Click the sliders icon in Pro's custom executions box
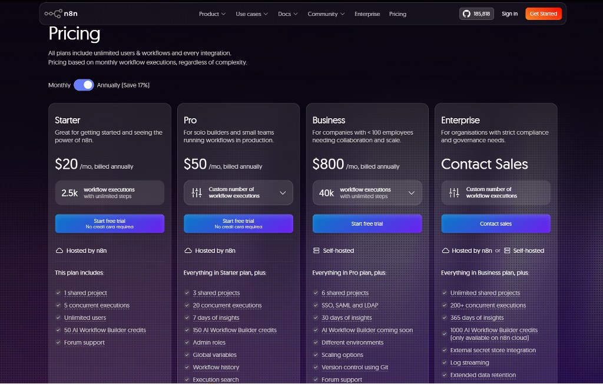 pyautogui.click(x=197, y=193)
